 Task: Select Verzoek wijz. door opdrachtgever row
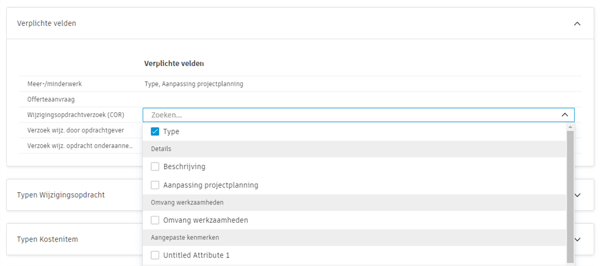tap(76, 130)
